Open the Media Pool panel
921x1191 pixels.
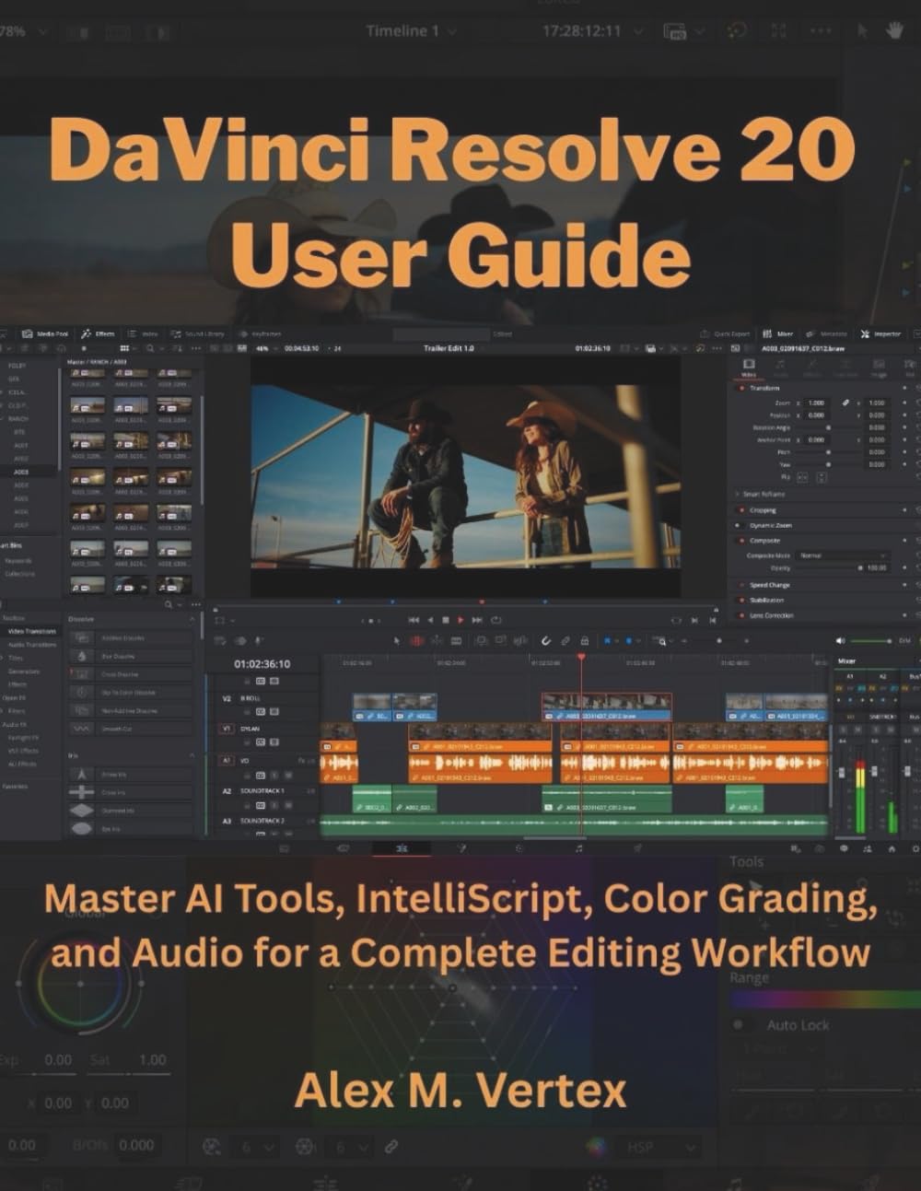click(x=44, y=333)
